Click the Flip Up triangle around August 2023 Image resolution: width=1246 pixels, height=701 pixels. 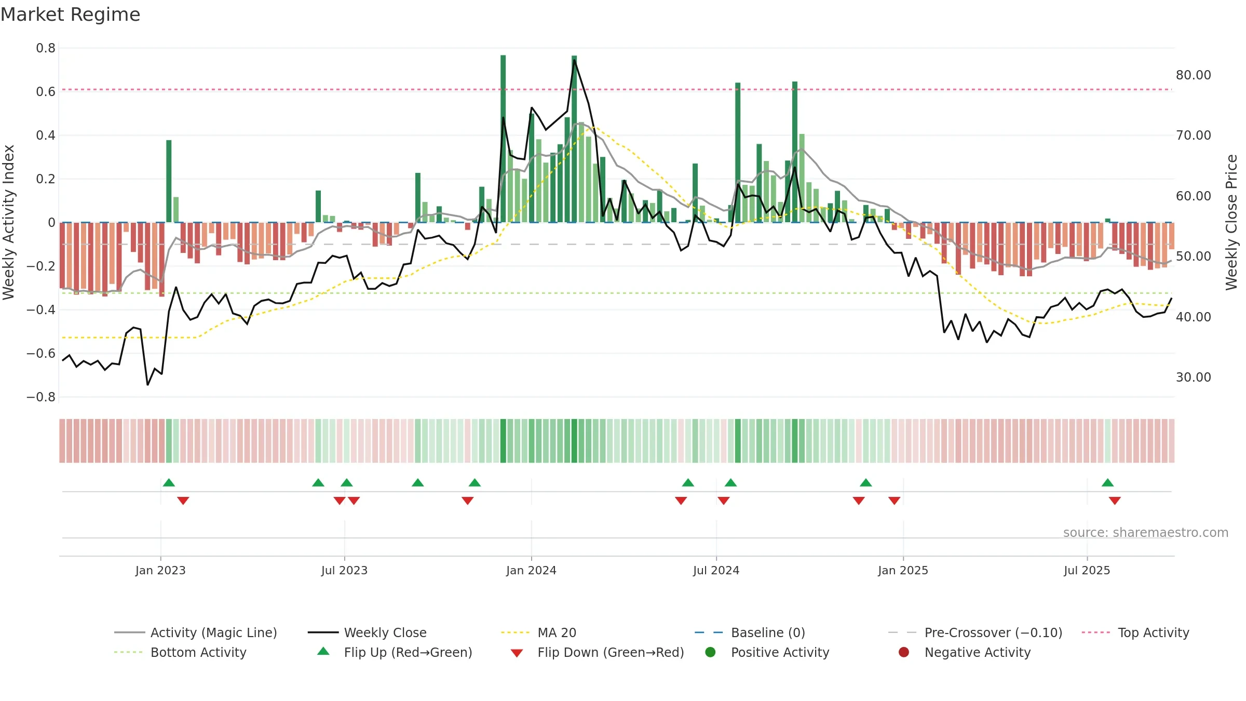tap(417, 483)
